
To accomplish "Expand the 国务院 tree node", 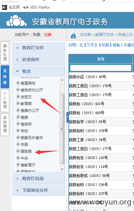I will [x=18, y=151].
